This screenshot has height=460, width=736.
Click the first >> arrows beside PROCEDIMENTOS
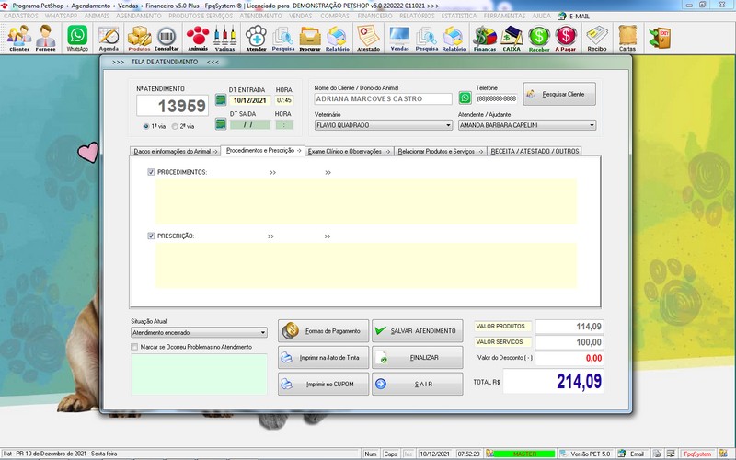[272, 173]
